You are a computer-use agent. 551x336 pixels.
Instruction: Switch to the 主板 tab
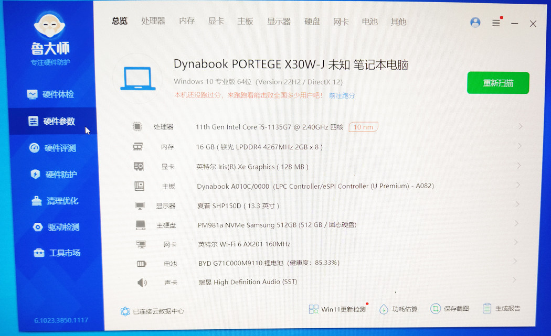pos(245,21)
